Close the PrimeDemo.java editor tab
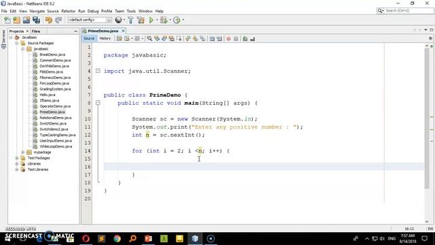 pos(123,31)
